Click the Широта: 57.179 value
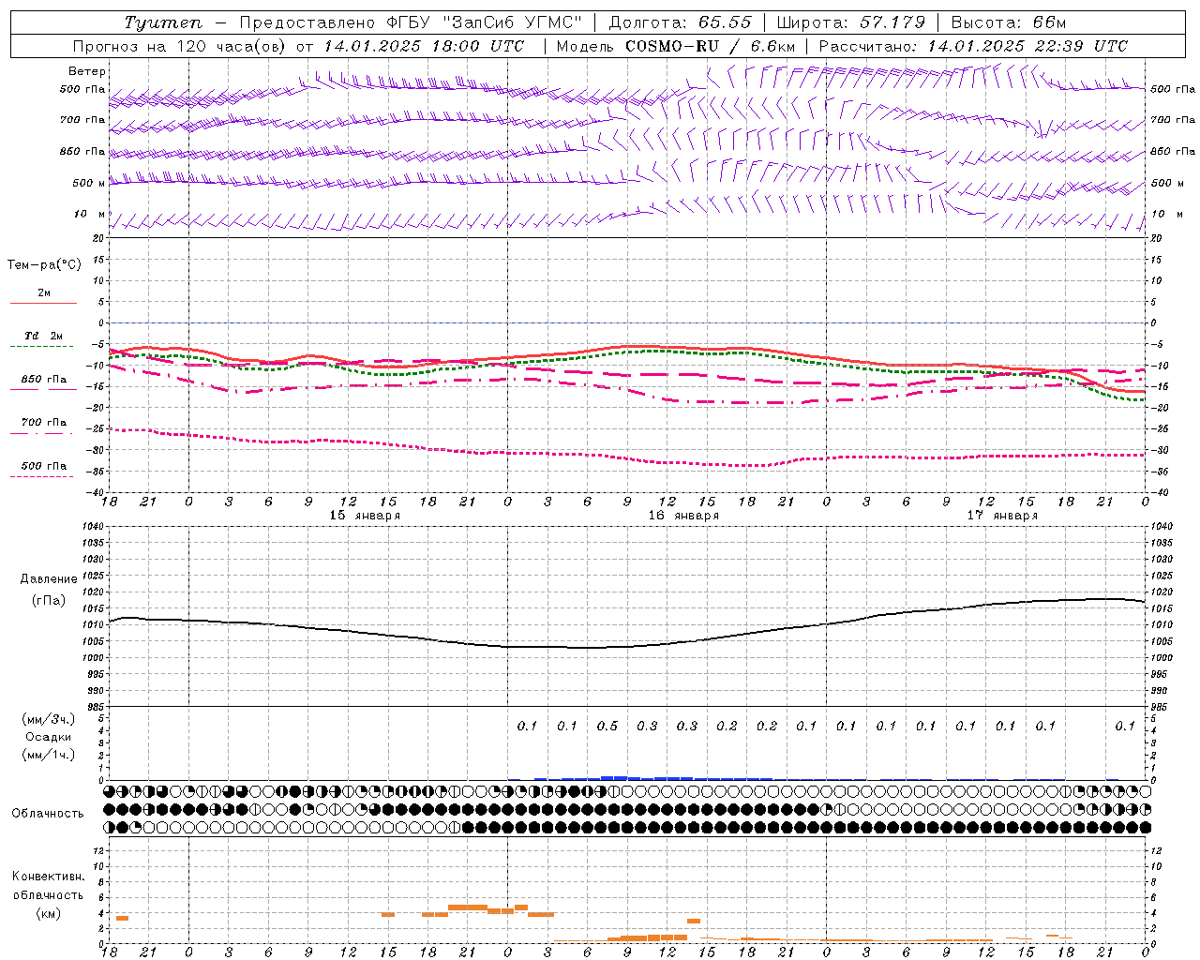Viewport: 1200px width, 960px height. coord(850,22)
